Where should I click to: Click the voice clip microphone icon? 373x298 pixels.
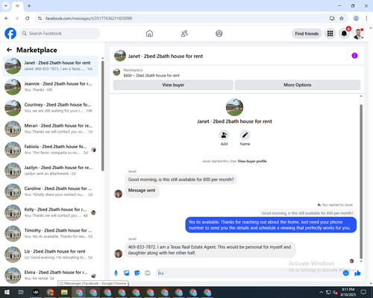116,273
